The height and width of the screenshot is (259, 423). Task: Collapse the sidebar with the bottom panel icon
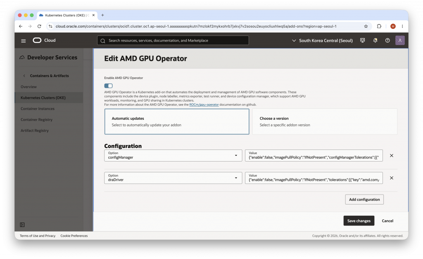click(x=22, y=225)
